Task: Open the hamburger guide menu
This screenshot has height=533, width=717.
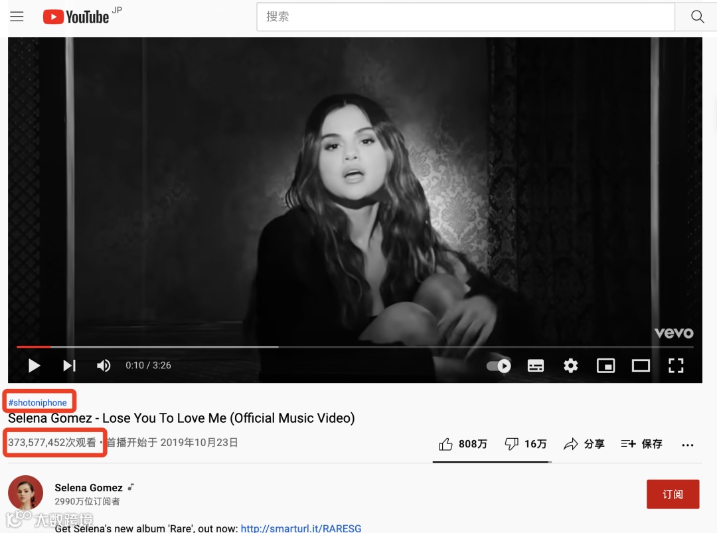Action: point(17,17)
